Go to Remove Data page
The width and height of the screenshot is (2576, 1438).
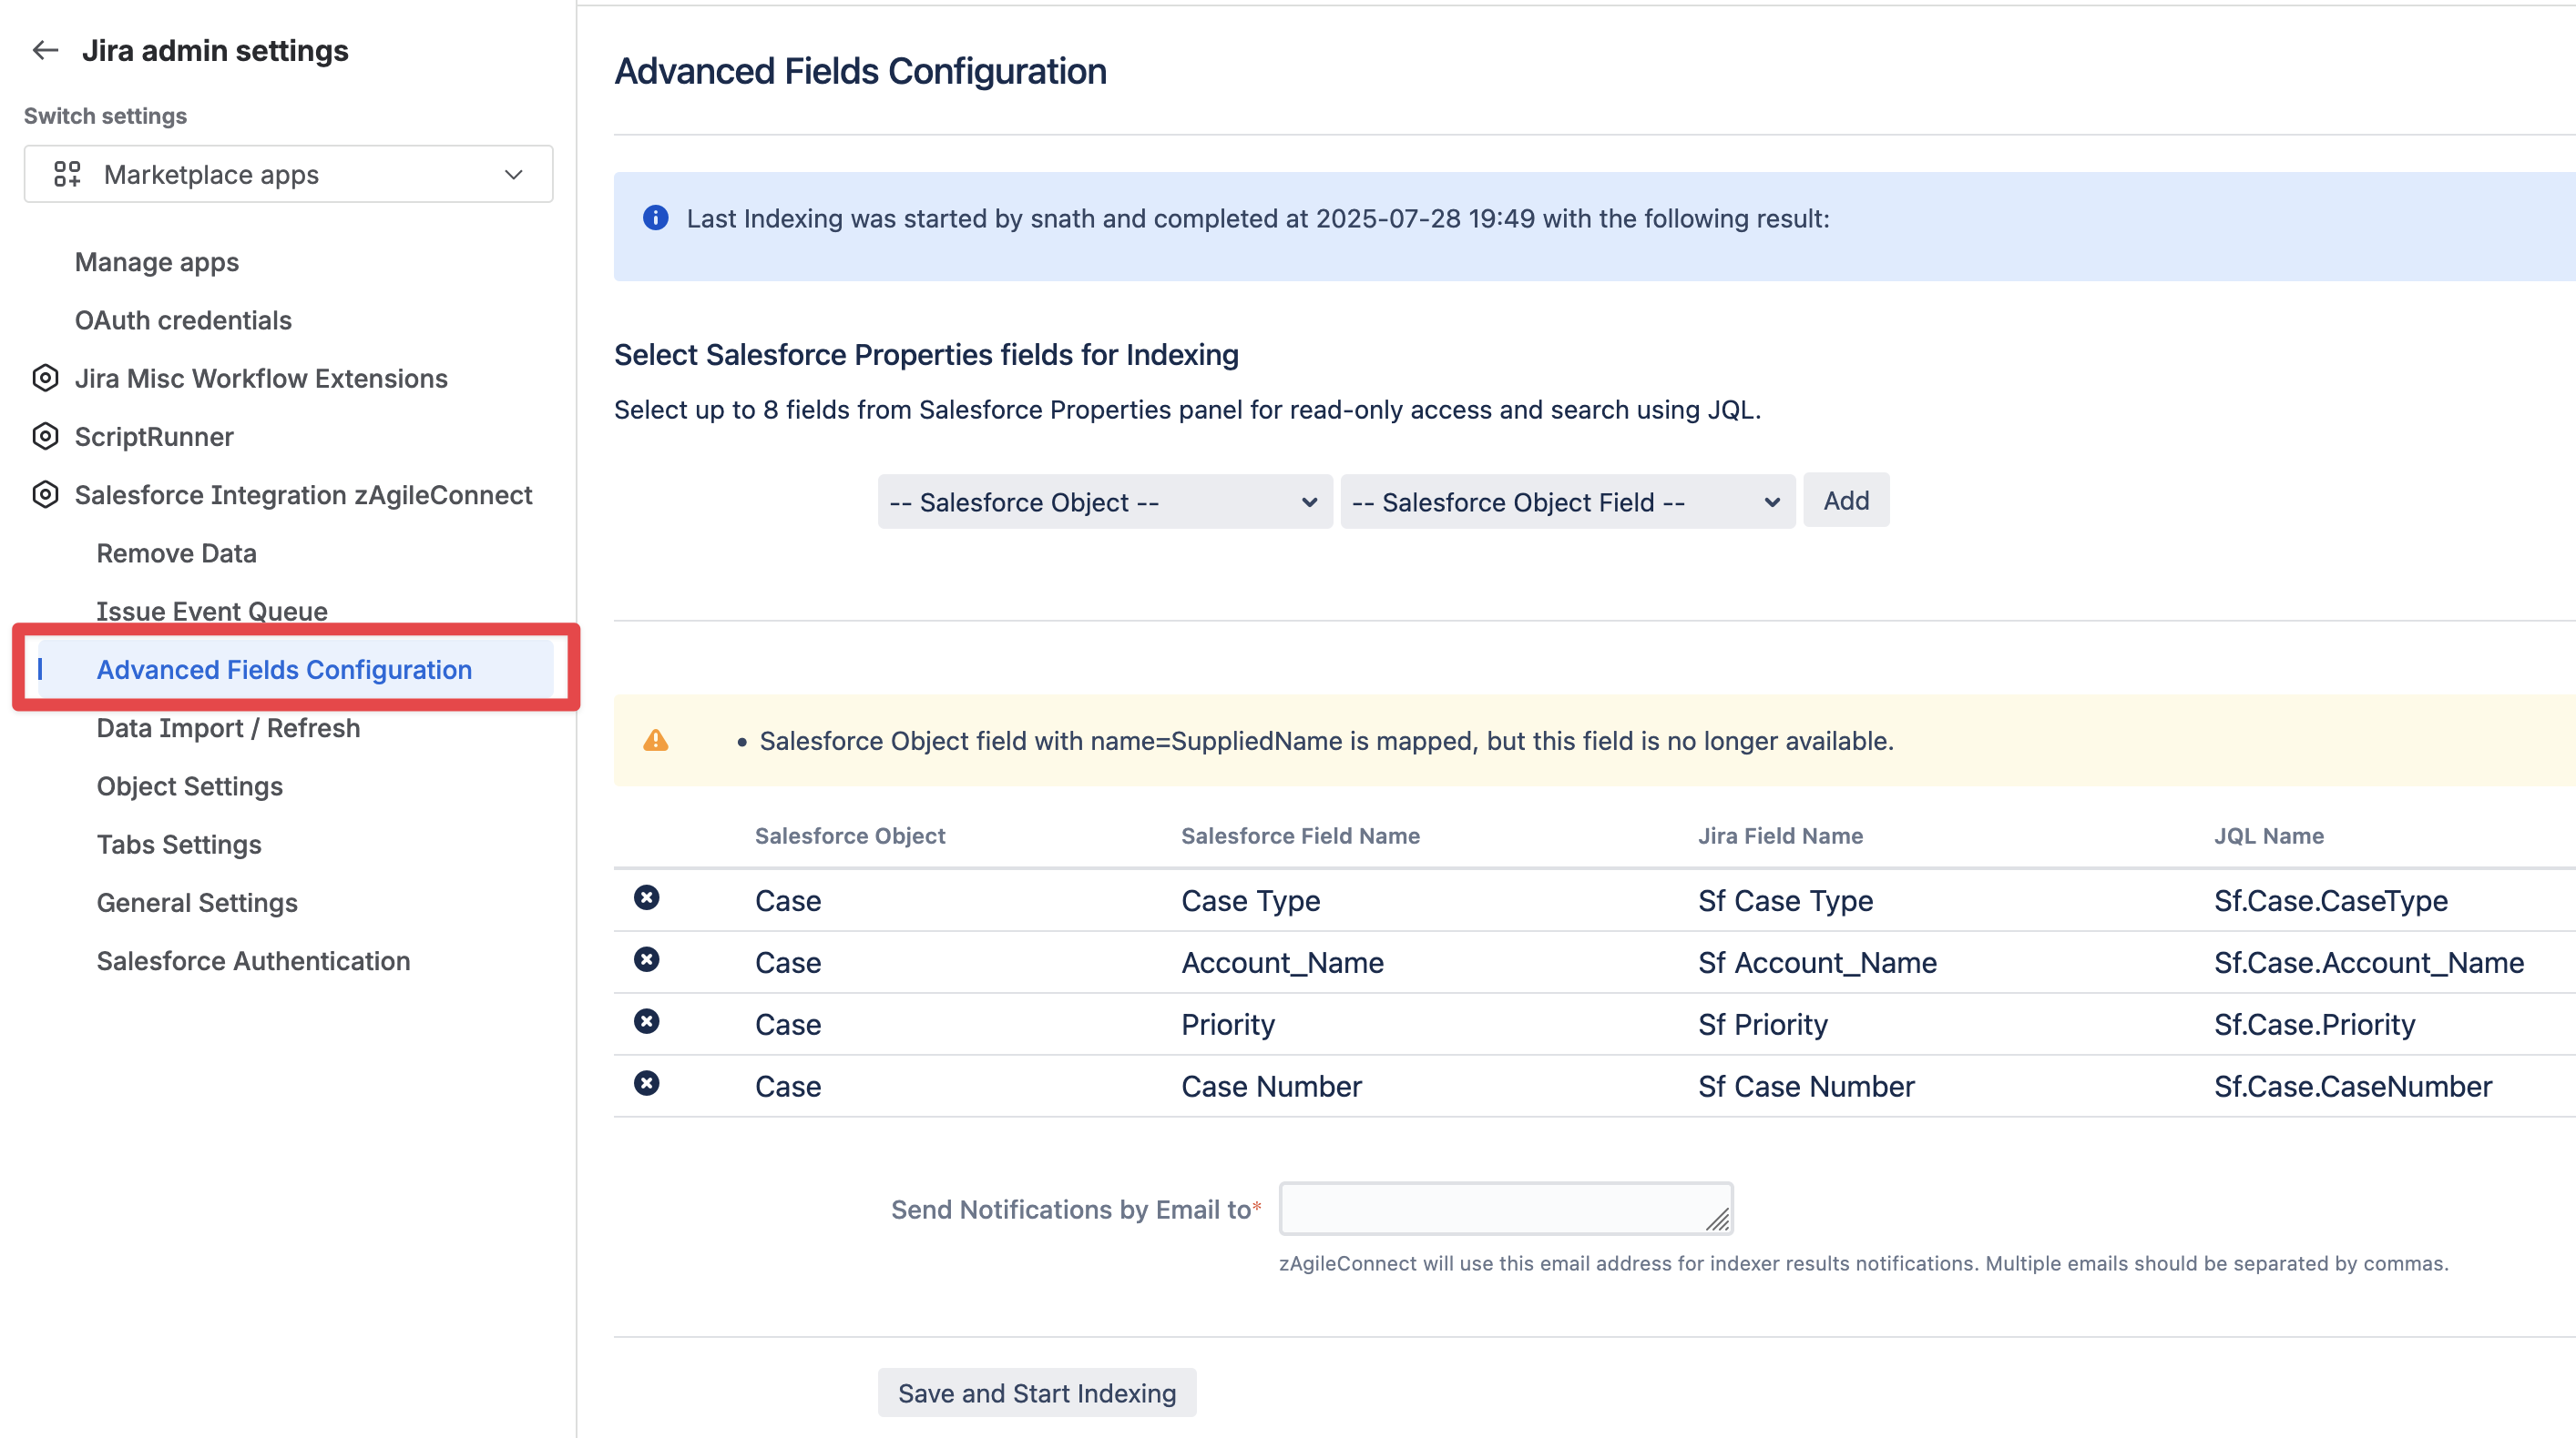[176, 552]
